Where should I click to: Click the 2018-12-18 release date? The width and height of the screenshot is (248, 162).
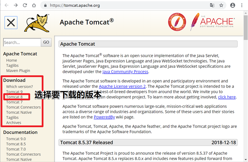[224, 143]
